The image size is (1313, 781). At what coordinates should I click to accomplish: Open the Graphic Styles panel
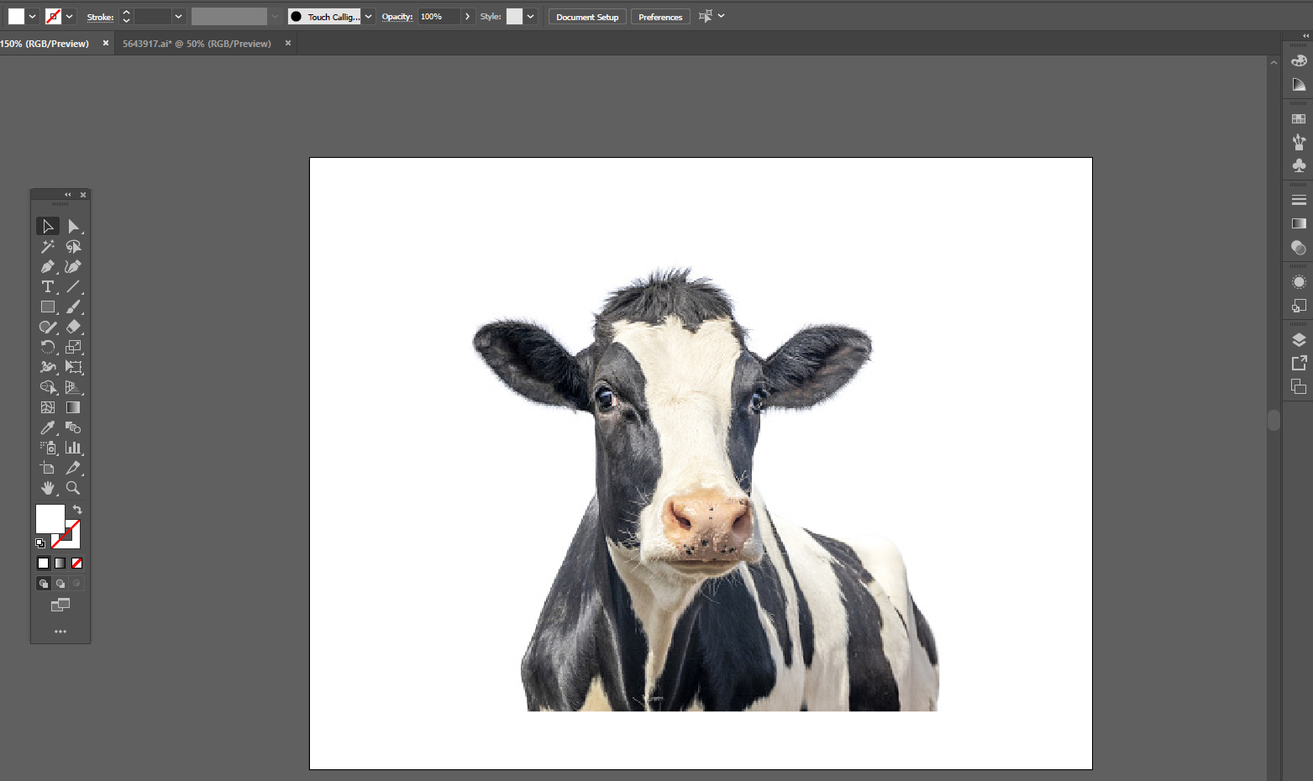[x=1299, y=306]
